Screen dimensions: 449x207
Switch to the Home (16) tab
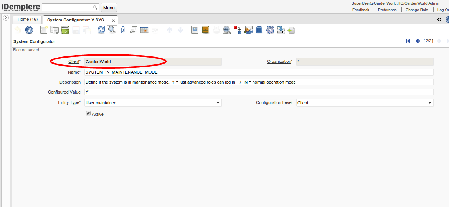[x=28, y=19]
